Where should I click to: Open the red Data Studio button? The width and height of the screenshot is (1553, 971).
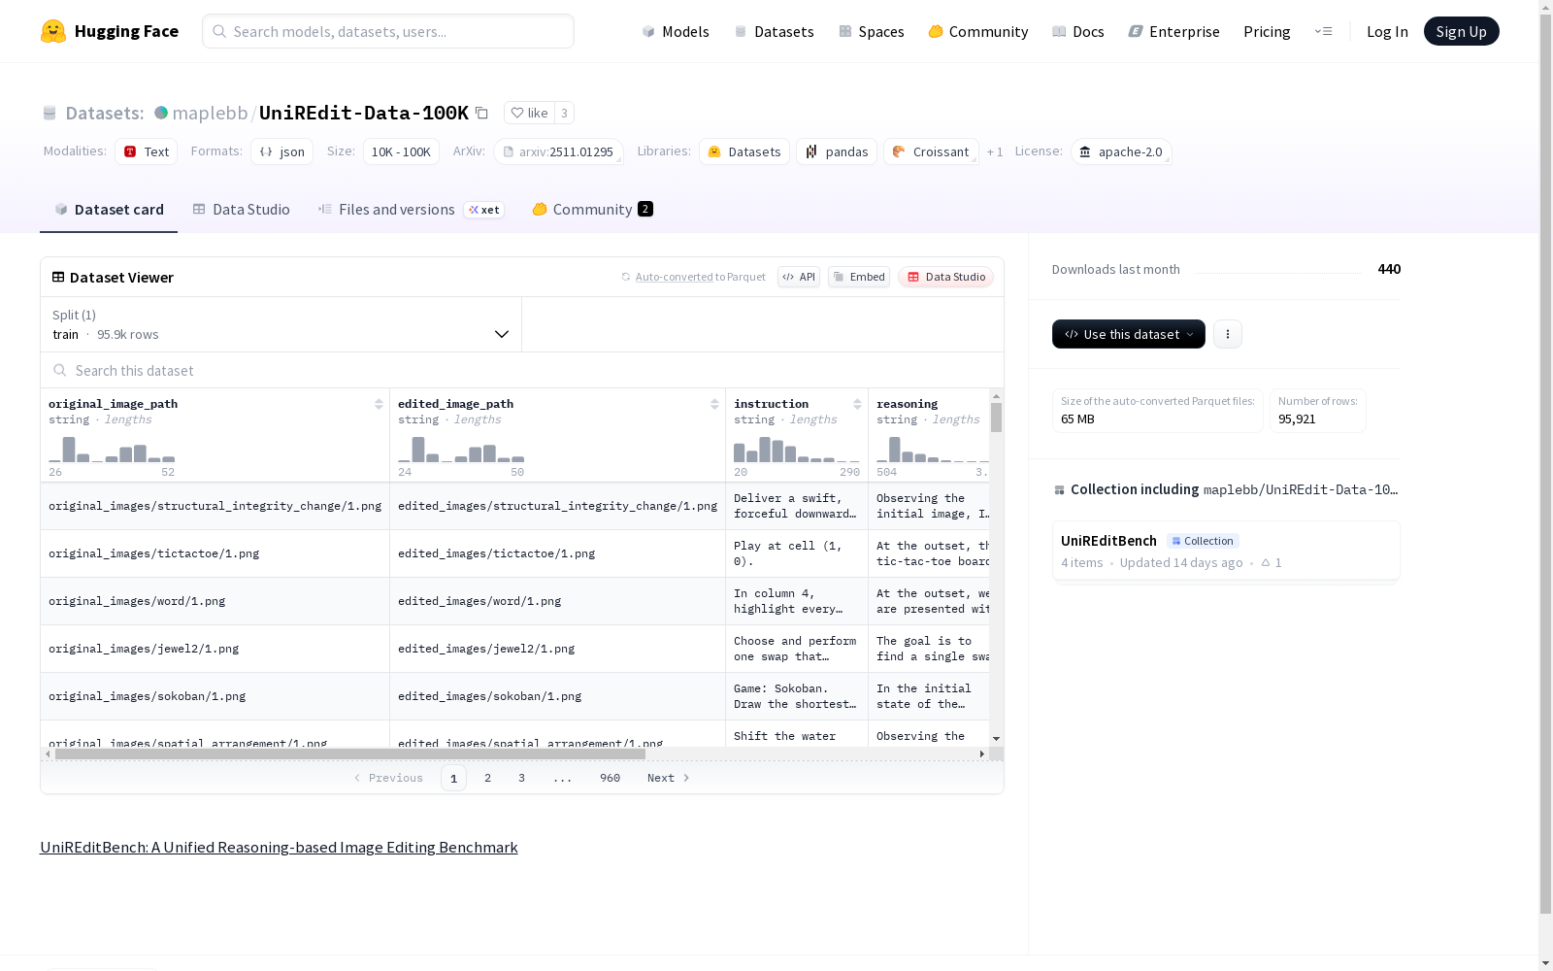click(x=946, y=277)
